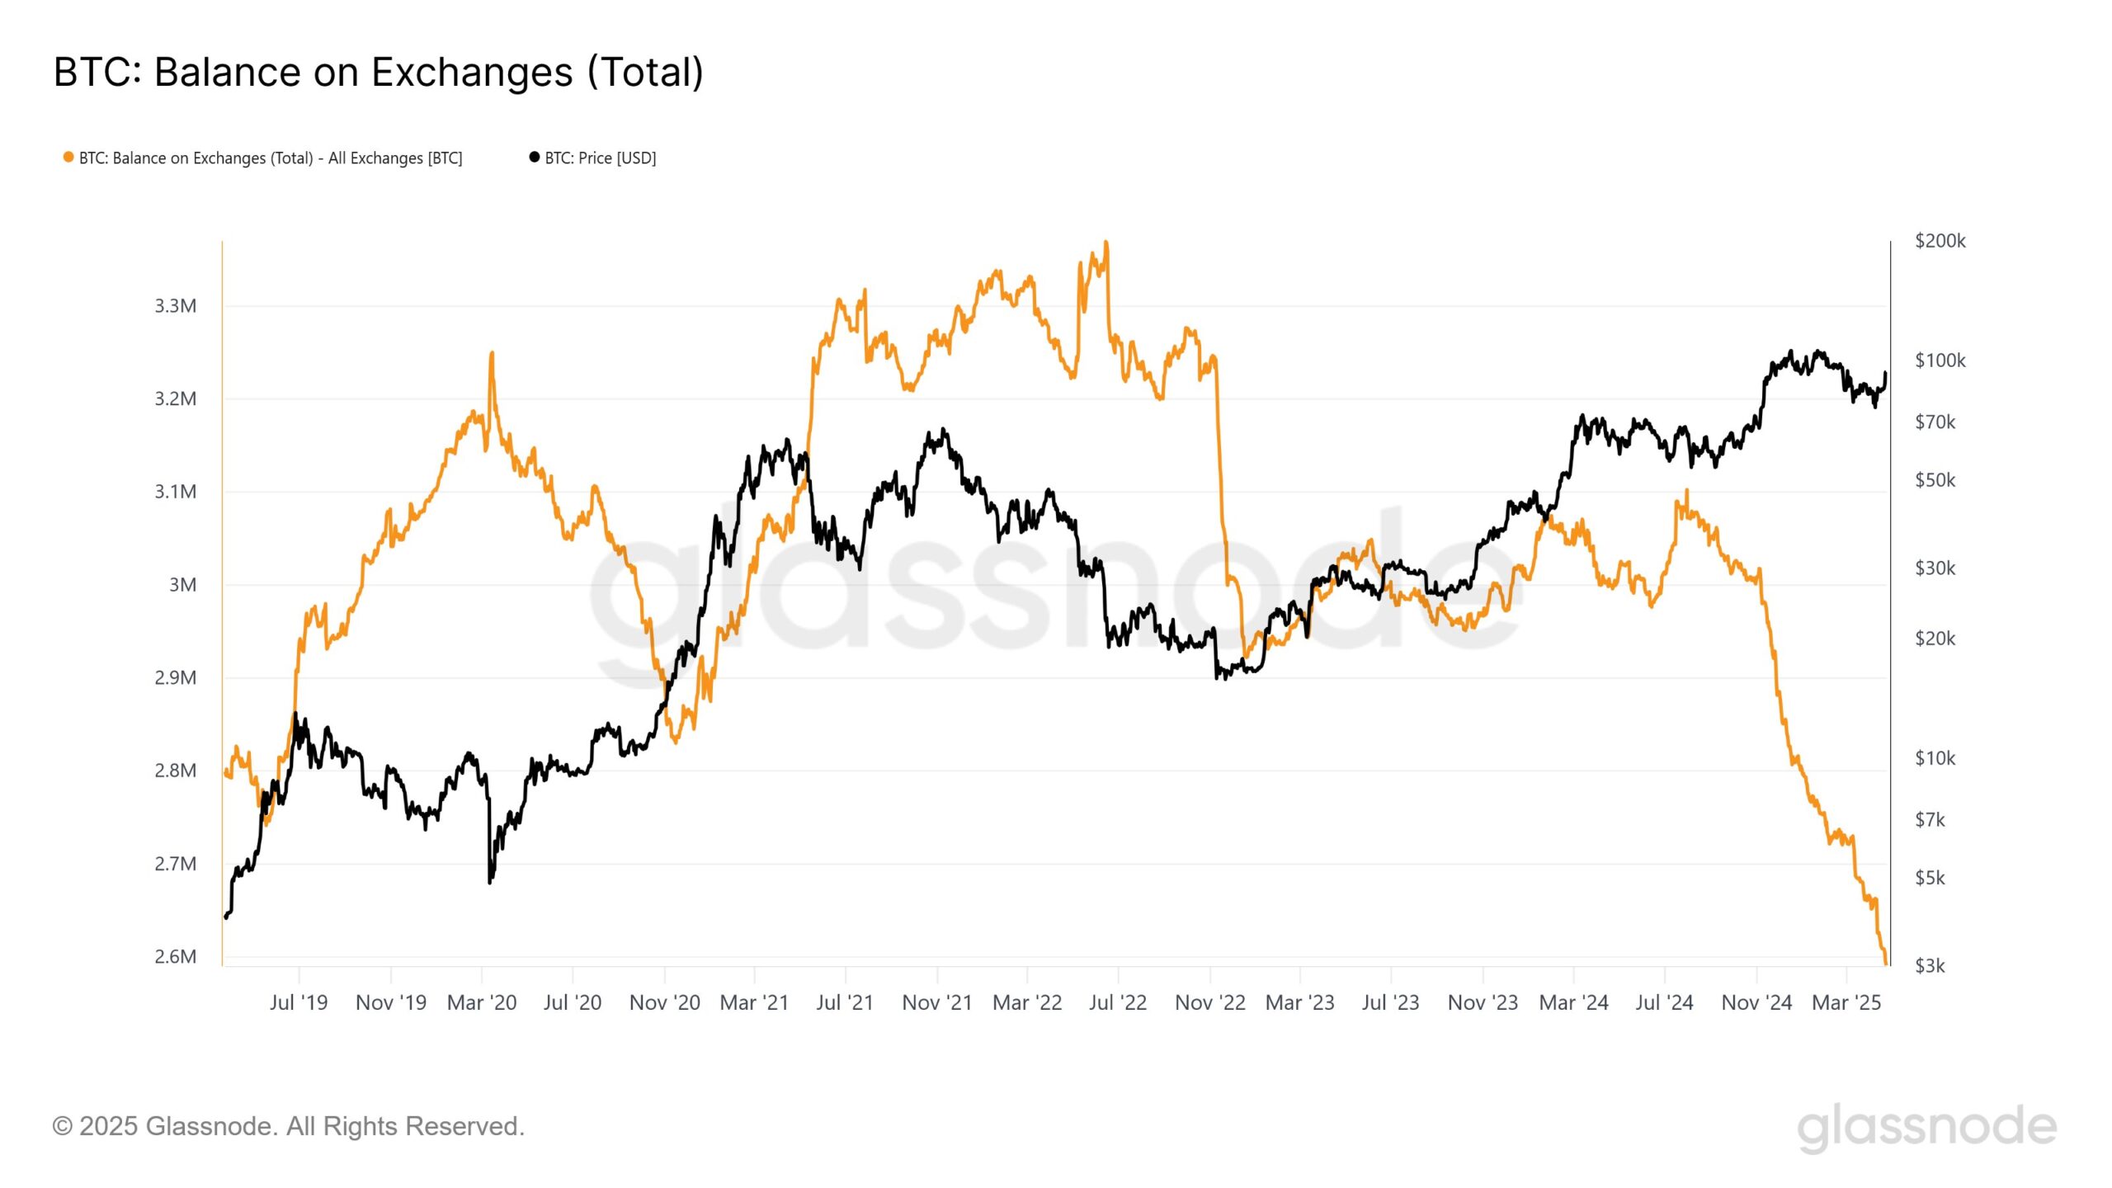2112x1188 pixels.
Task: Select the Jul '24 x-axis tick label
Action: click(1664, 1003)
